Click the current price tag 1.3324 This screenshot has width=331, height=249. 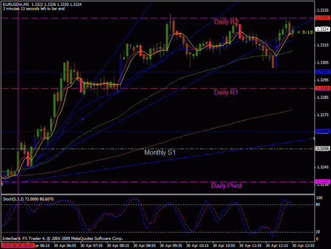point(323,29)
